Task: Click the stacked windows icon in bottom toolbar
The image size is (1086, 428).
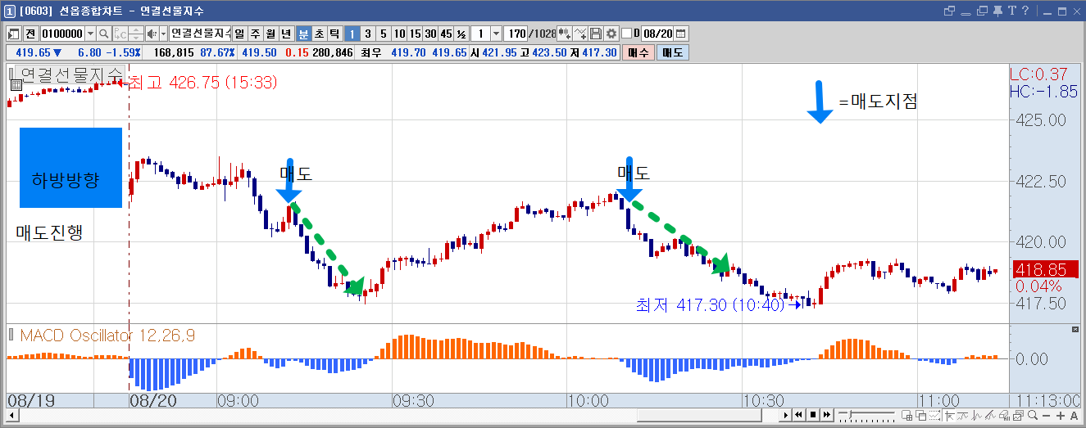Action: tap(921, 415)
